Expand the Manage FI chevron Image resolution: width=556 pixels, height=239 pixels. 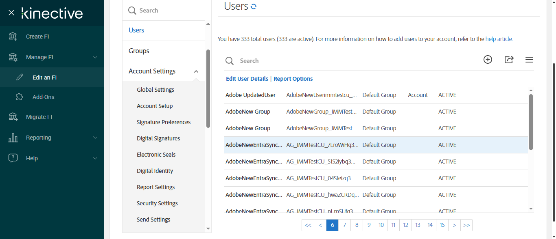click(x=95, y=57)
